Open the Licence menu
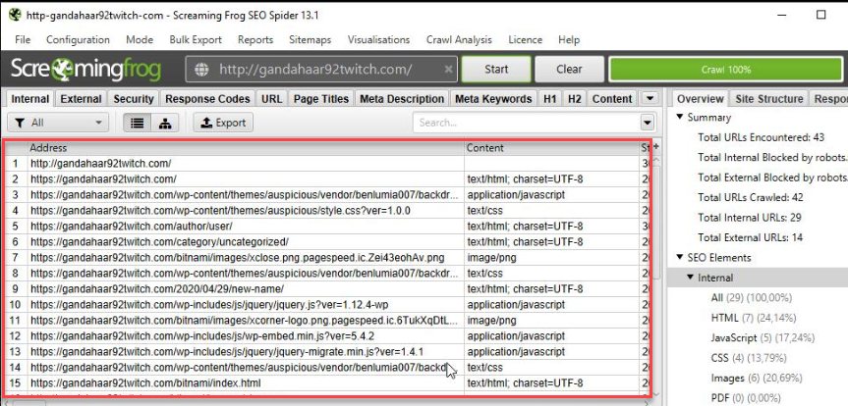Viewport: 848px width, 406px height. pyautogui.click(x=525, y=39)
